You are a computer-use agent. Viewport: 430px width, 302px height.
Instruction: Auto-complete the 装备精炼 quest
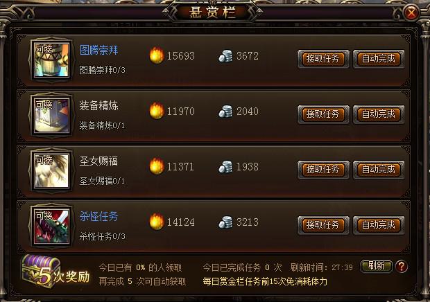pyautogui.click(x=379, y=114)
